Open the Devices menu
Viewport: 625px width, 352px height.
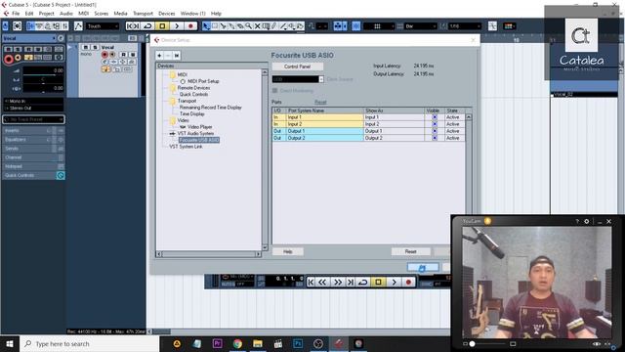167,14
